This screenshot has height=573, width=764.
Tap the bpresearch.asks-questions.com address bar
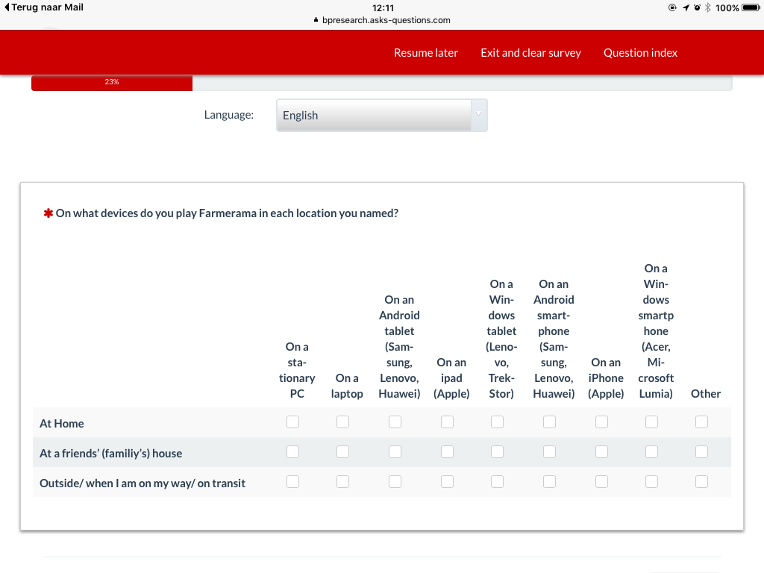pyautogui.click(x=386, y=20)
